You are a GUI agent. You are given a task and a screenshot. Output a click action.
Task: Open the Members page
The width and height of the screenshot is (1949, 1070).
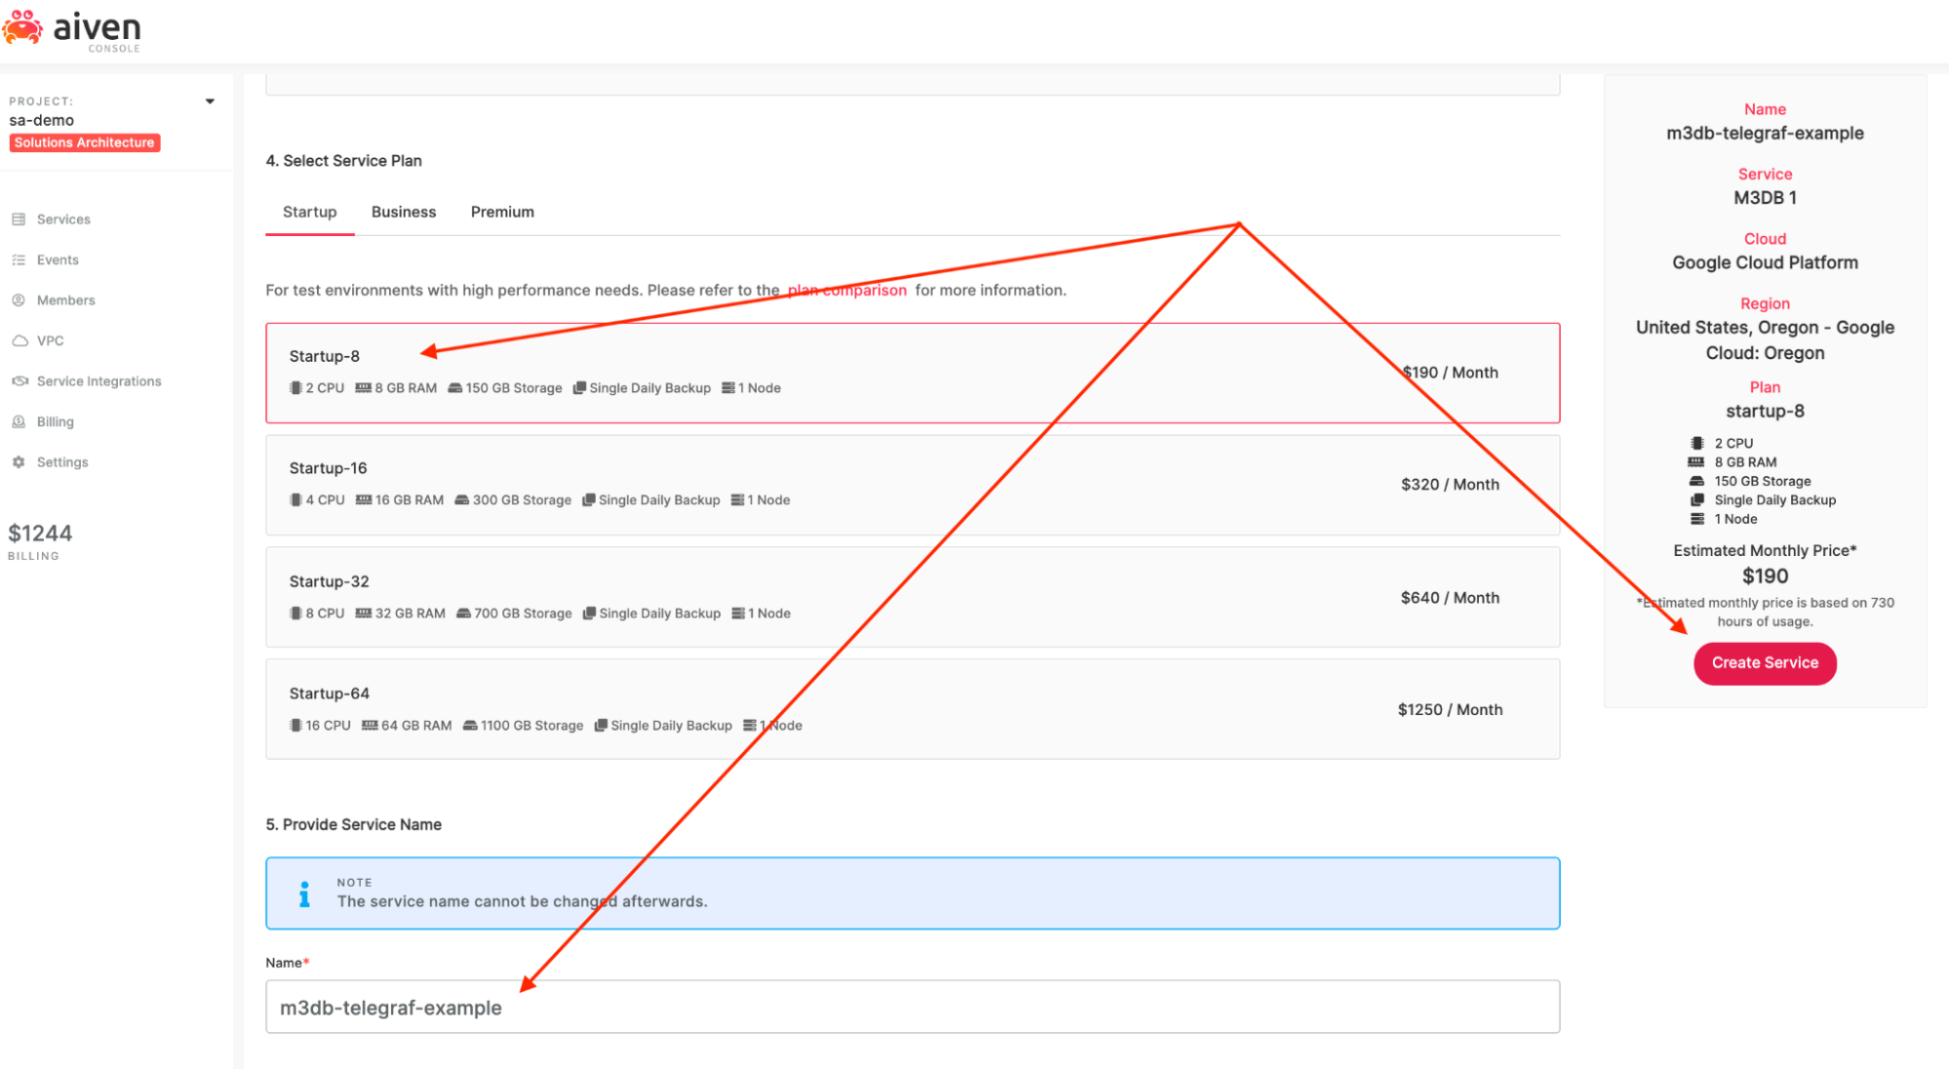66,300
